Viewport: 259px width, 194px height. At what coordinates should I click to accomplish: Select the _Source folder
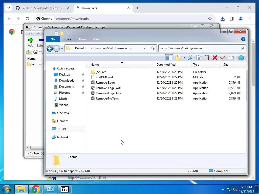click(101, 72)
